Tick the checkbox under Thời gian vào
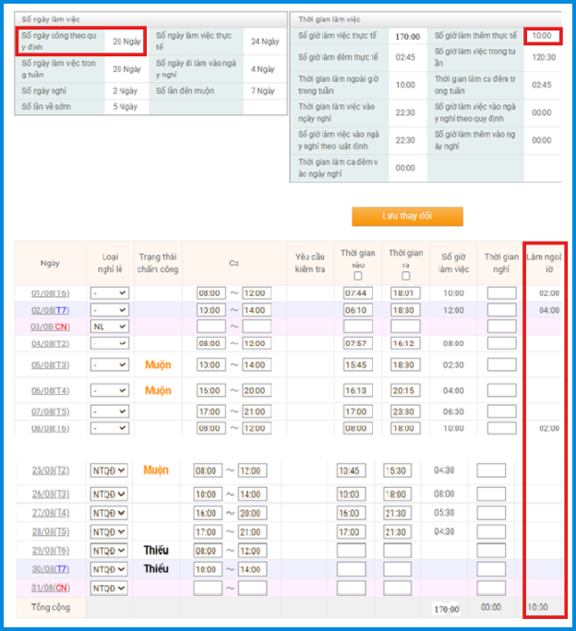The width and height of the screenshot is (576, 631). click(357, 276)
